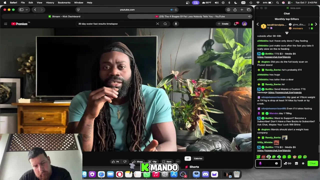Screen dimensions: 320x180
Task: Open first powerchat.live/Mando link in chat
Action: 274,57
